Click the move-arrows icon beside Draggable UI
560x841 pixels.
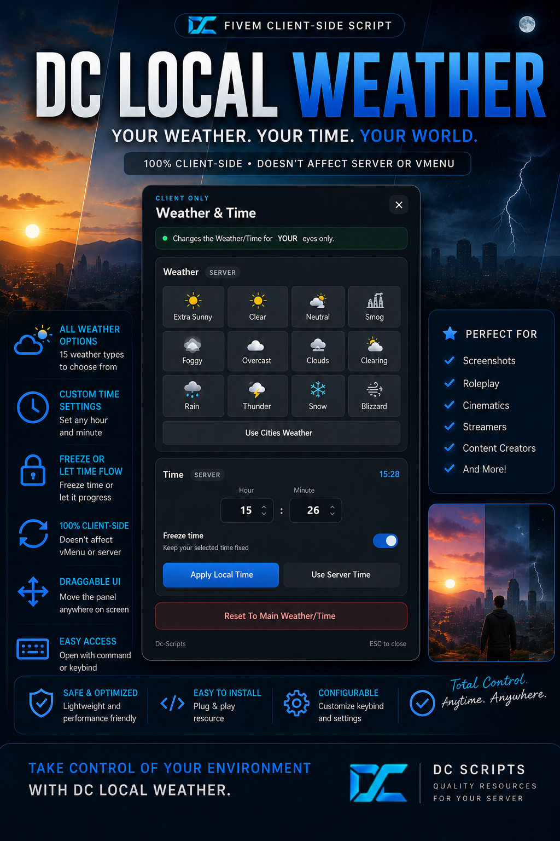click(33, 591)
